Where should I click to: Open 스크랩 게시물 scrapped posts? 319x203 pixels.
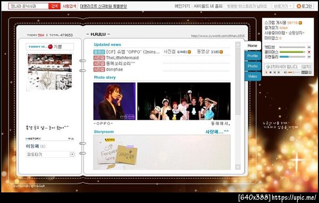click(x=275, y=23)
